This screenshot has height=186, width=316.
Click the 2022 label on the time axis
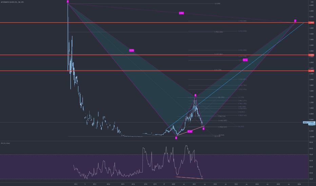pyautogui.click(x=215, y=184)
